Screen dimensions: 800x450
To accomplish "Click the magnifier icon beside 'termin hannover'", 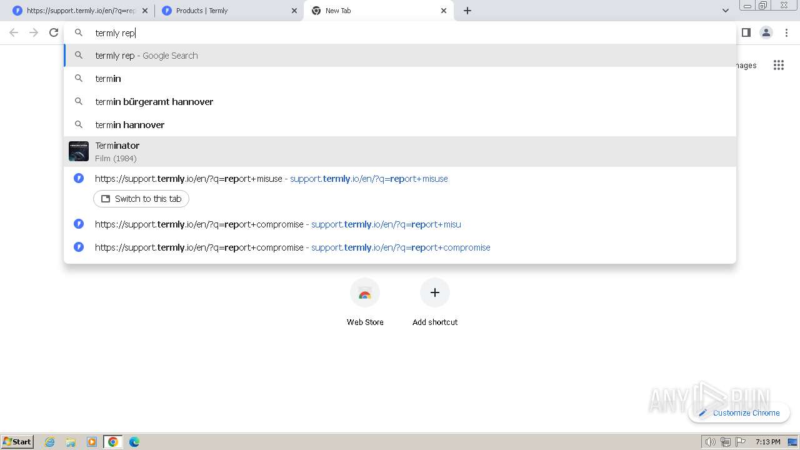I will click(79, 124).
